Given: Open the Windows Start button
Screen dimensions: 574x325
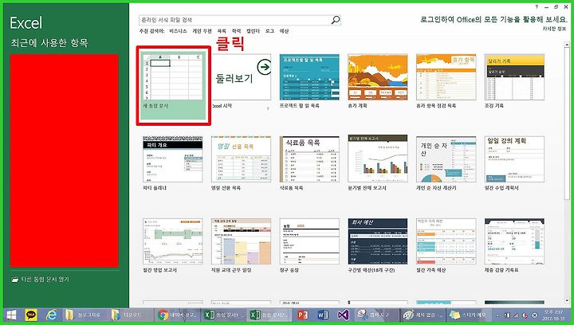Looking at the screenshot, I should coord(11,315).
